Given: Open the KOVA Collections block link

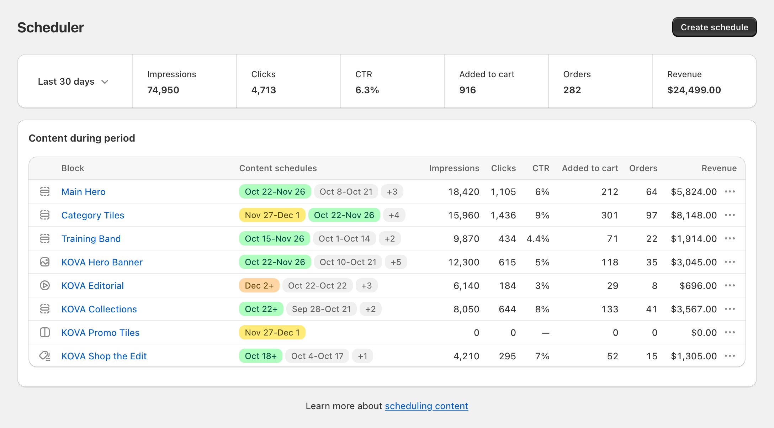Looking at the screenshot, I should (99, 309).
